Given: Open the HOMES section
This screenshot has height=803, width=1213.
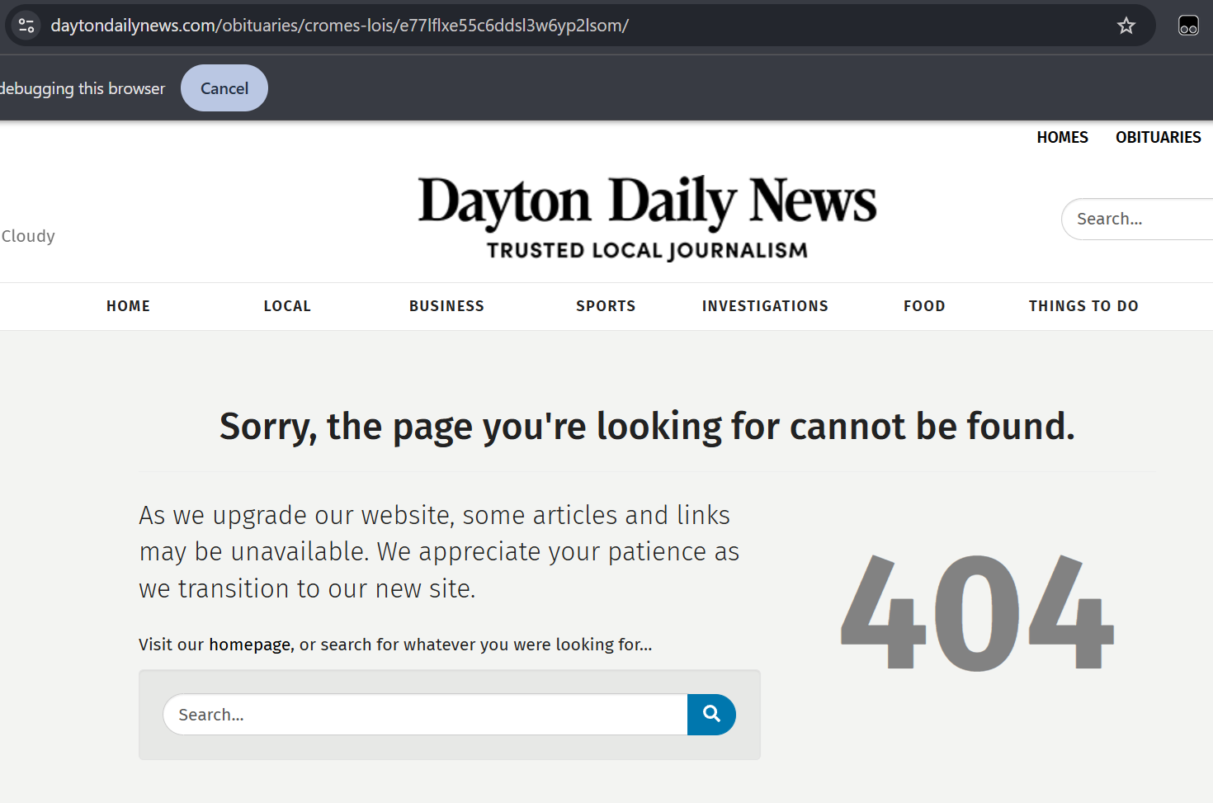Looking at the screenshot, I should pyautogui.click(x=1062, y=137).
